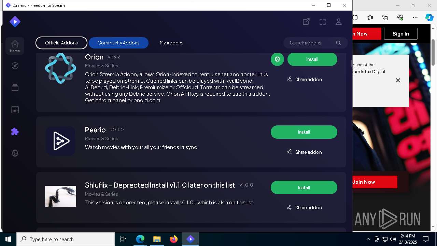
Task: Click the browser page scrollbar
Action: click(433, 52)
